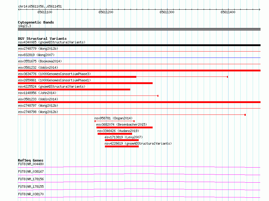Select variant esv1713819 (Levy2007) label
The height and width of the screenshot is (201, 269).
coord(124,137)
